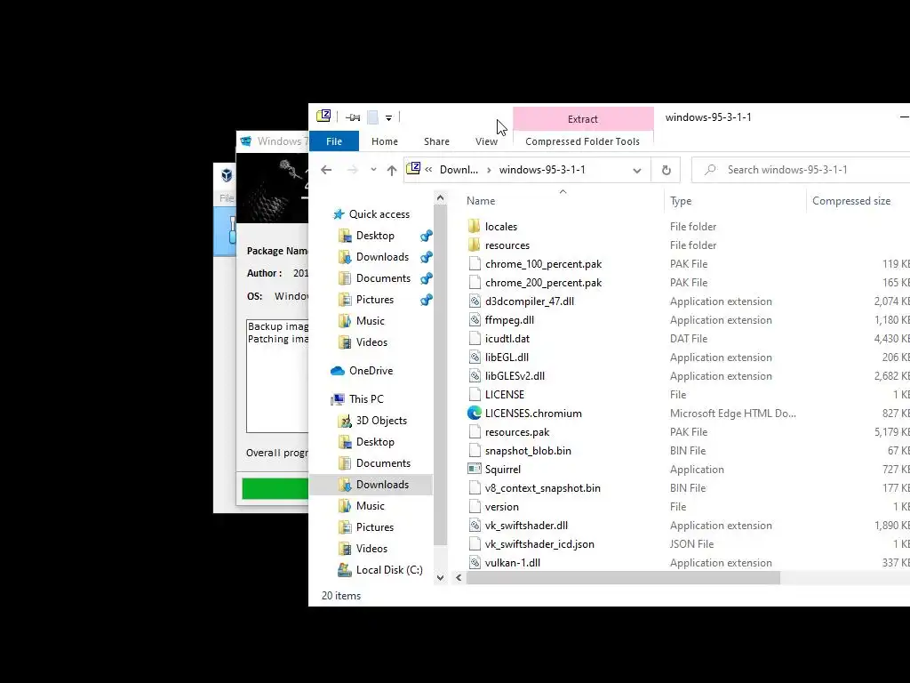This screenshot has height=683, width=910.
Task: Open the Share ribbon tab
Action: (436, 141)
